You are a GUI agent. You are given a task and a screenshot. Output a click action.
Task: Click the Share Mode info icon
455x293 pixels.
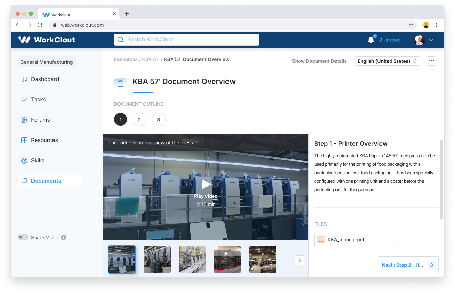coord(64,237)
